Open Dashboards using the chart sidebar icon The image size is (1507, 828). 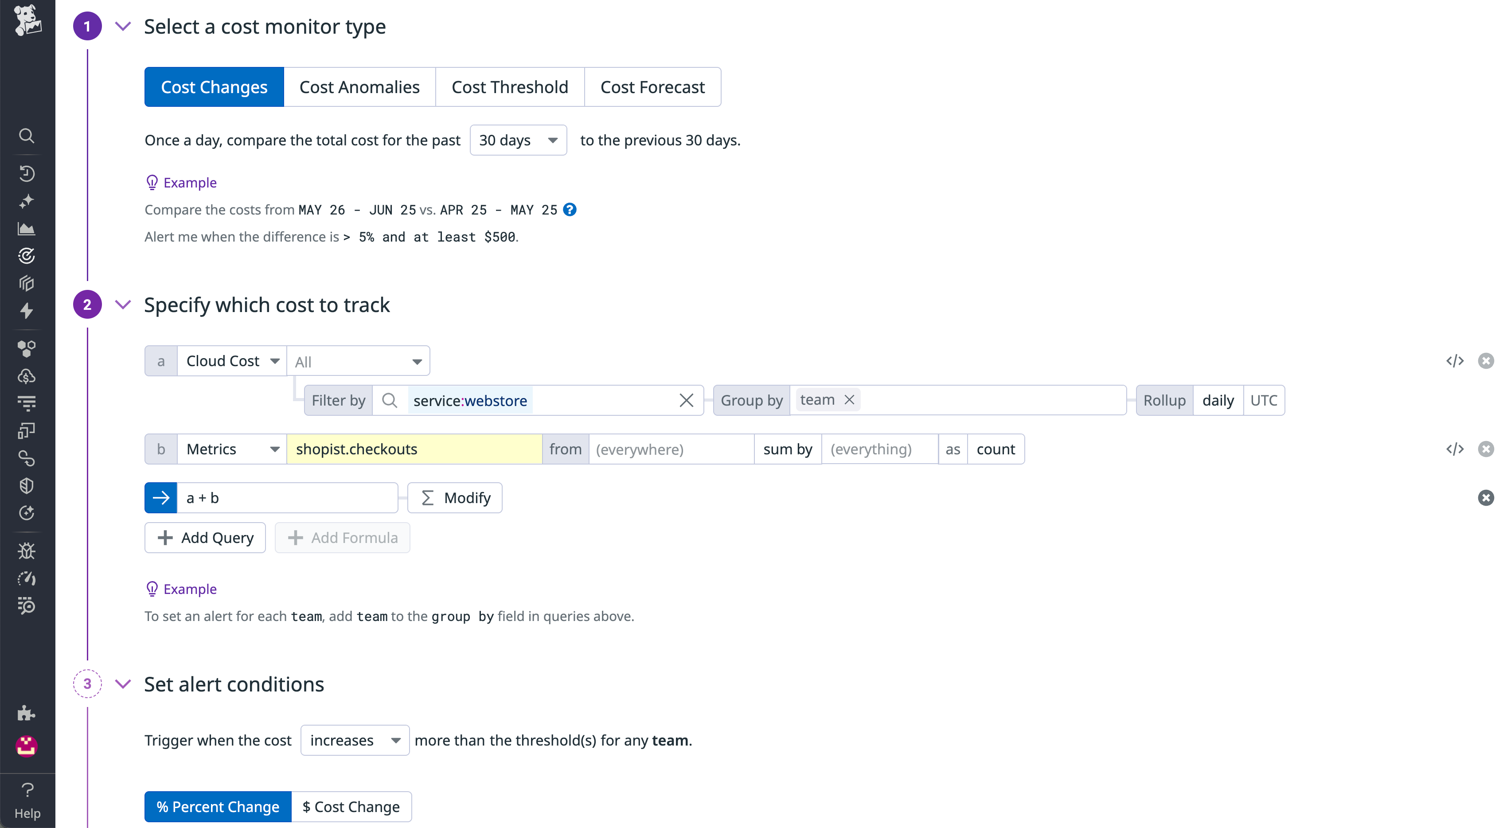click(x=27, y=229)
